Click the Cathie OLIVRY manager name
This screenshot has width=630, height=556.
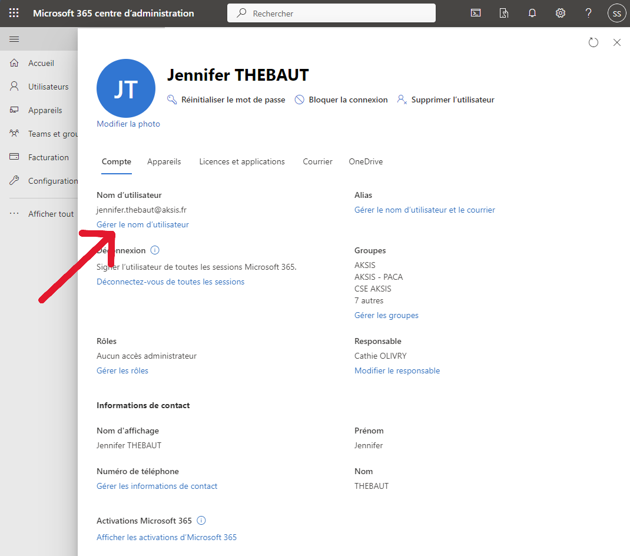point(380,356)
